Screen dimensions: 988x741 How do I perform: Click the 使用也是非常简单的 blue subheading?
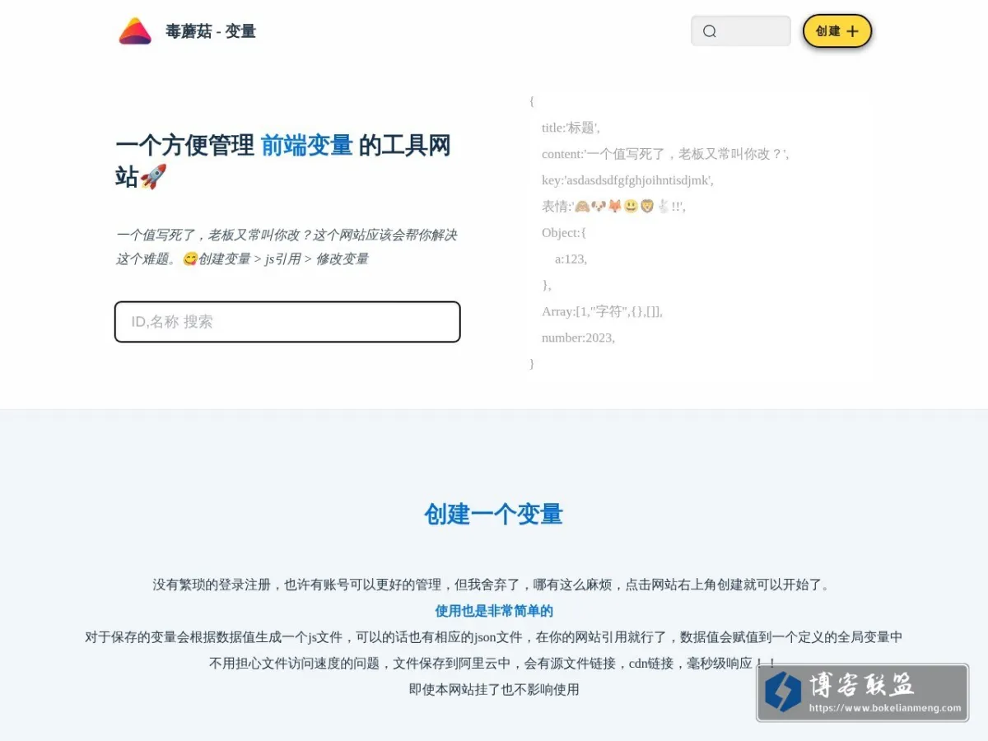(494, 611)
